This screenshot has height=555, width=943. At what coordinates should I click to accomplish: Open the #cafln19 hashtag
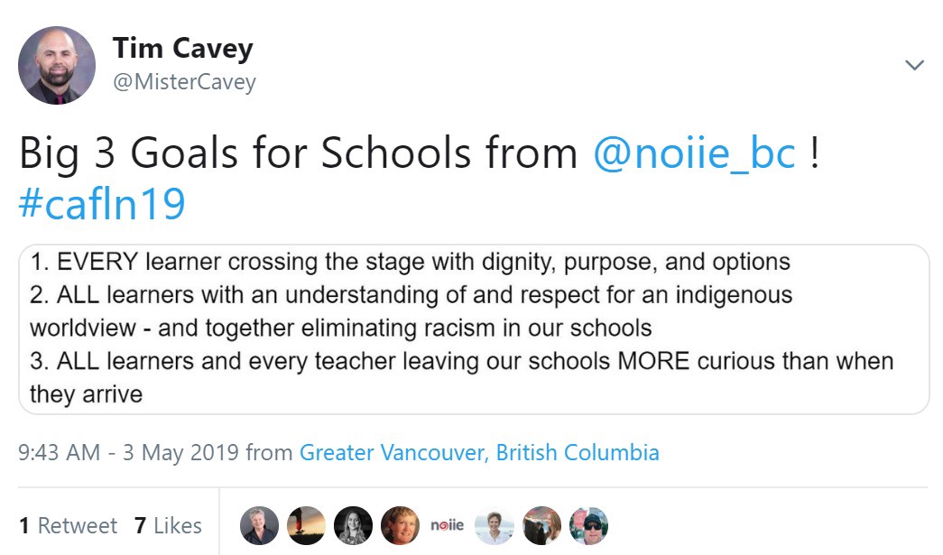click(x=102, y=205)
